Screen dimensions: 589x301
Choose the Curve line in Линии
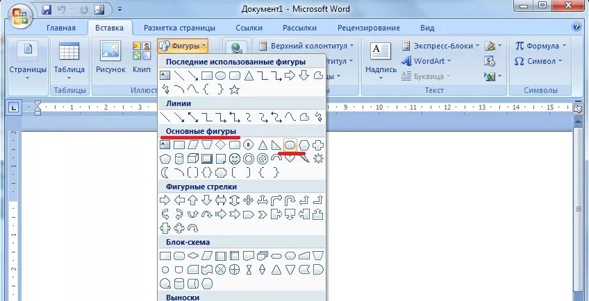[290, 117]
